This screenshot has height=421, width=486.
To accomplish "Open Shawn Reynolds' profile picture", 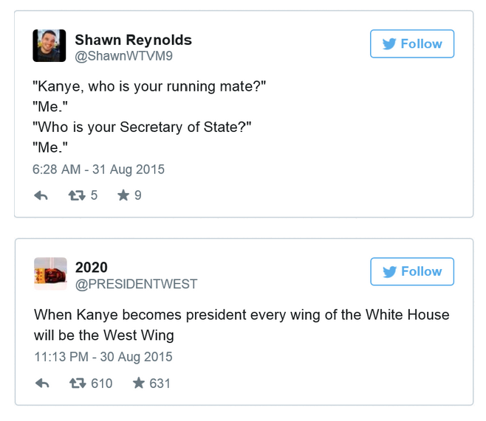I will (49, 46).
